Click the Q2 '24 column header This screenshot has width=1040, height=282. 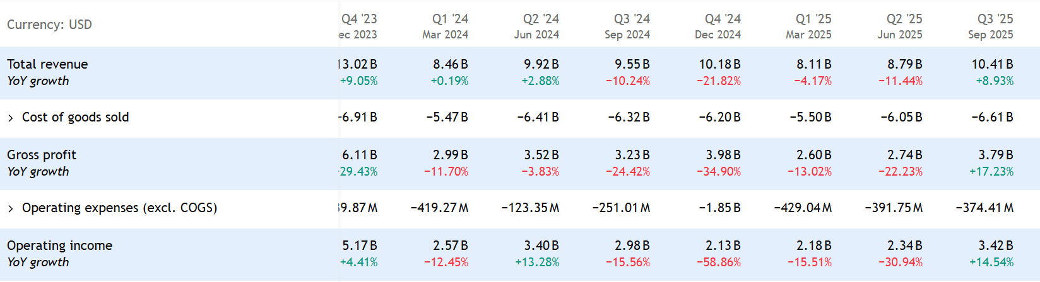(540, 20)
